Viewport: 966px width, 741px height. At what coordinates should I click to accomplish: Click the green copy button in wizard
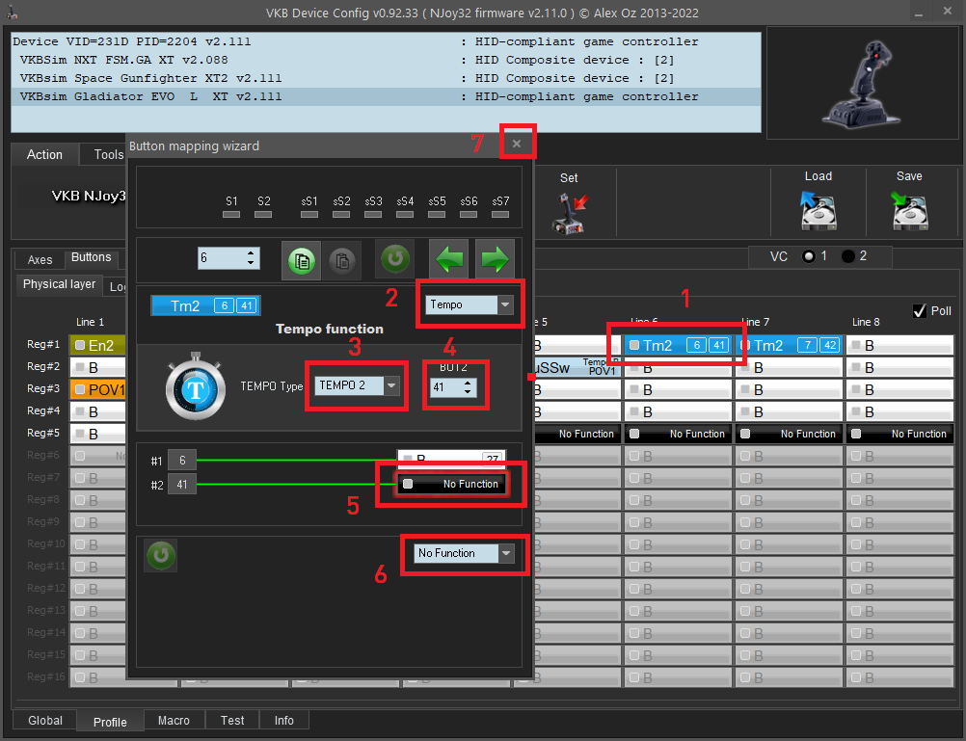[301, 259]
